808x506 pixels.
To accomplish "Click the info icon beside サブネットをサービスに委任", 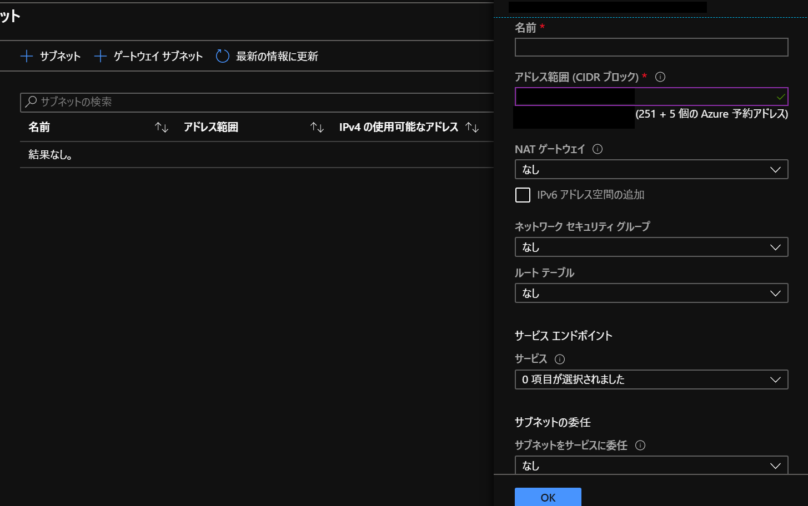I will tap(640, 446).
